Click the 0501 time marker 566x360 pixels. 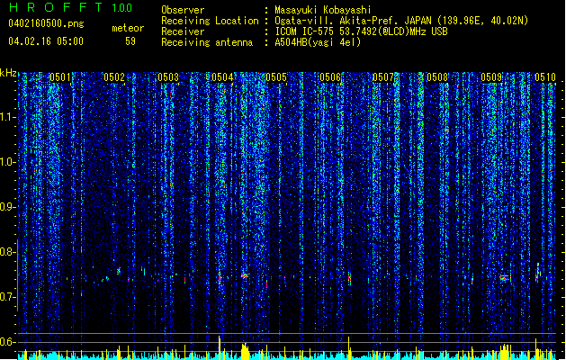(60, 77)
